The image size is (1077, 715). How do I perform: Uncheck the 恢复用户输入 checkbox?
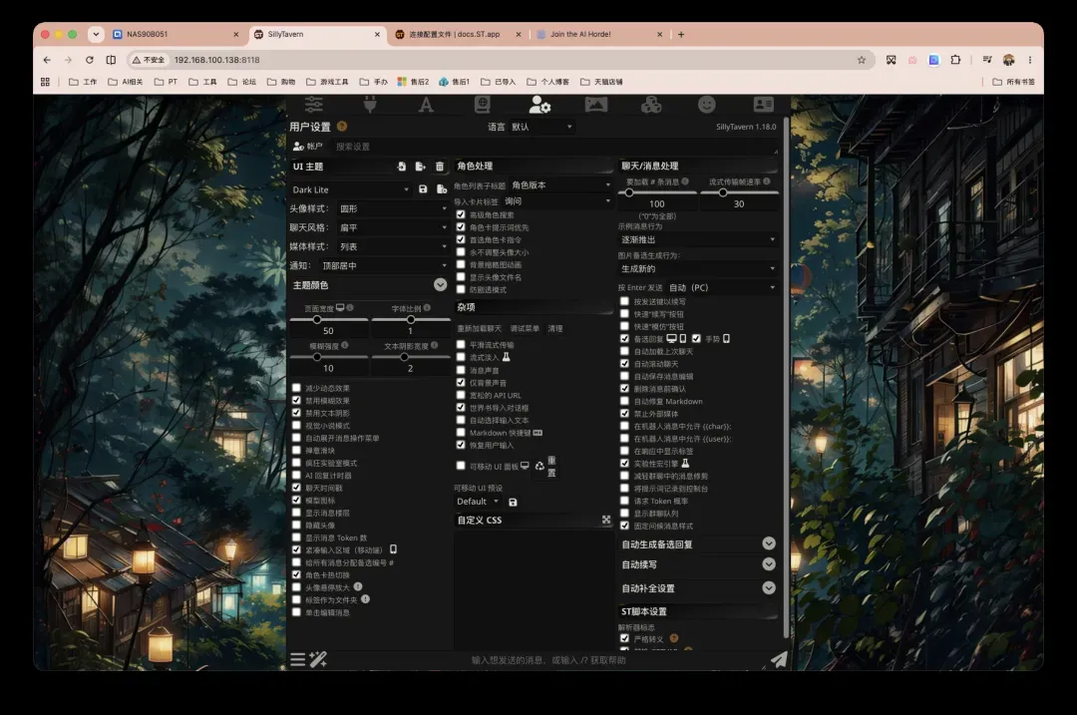coord(461,445)
